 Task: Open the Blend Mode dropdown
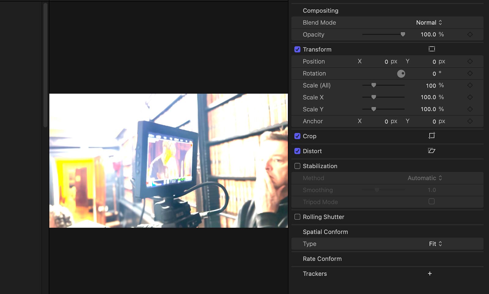click(428, 22)
